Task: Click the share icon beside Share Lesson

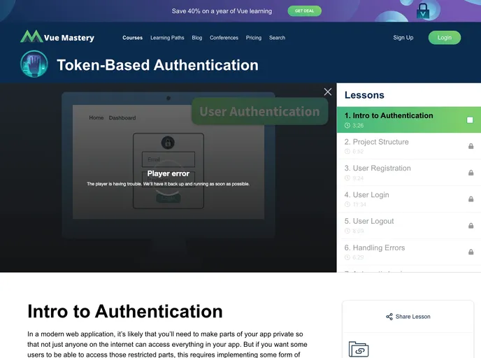Action: (389, 317)
